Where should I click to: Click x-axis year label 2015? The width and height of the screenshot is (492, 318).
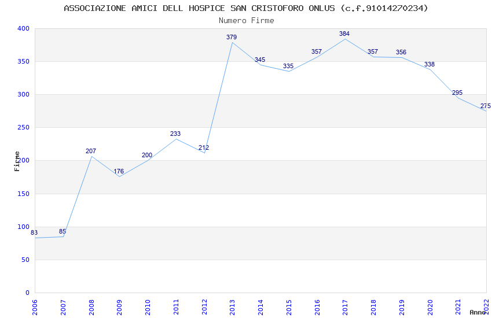(289, 308)
